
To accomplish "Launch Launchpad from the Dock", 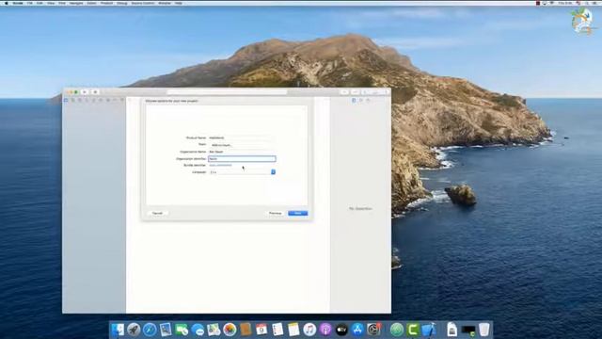I will coord(134,330).
